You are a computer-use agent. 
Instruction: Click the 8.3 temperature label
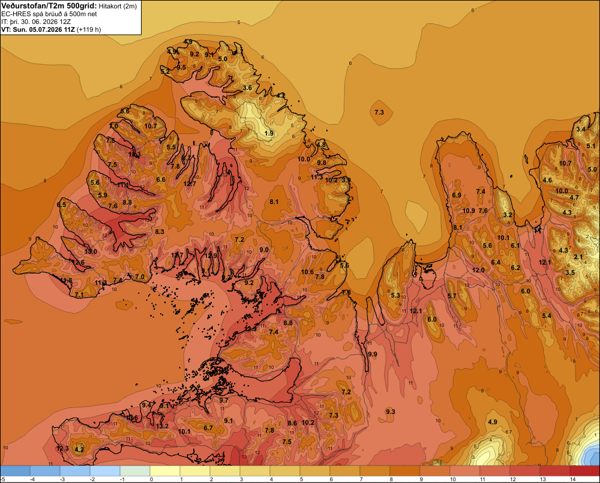(x=160, y=232)
